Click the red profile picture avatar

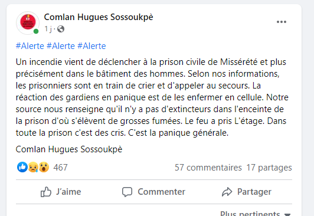pyautogui.click(x=28, y=22)
